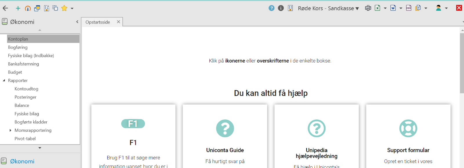Click the down arrow below the menu tree

coord(40,148)
